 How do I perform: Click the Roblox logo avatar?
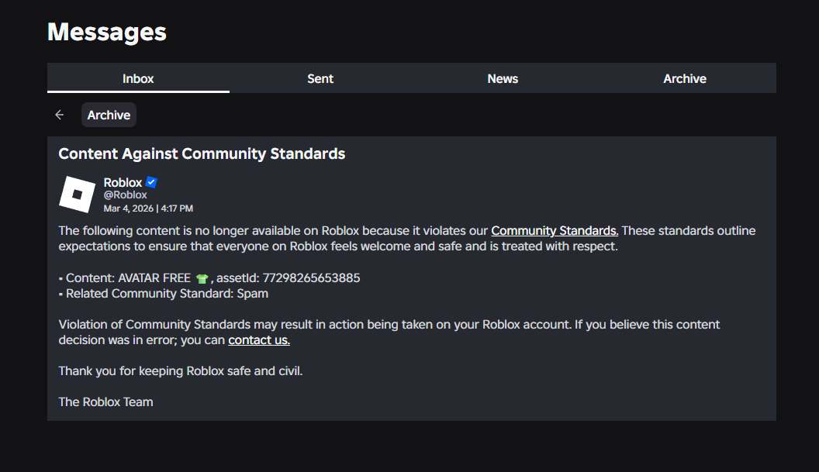pyautogui.click(x=77, y=195)
